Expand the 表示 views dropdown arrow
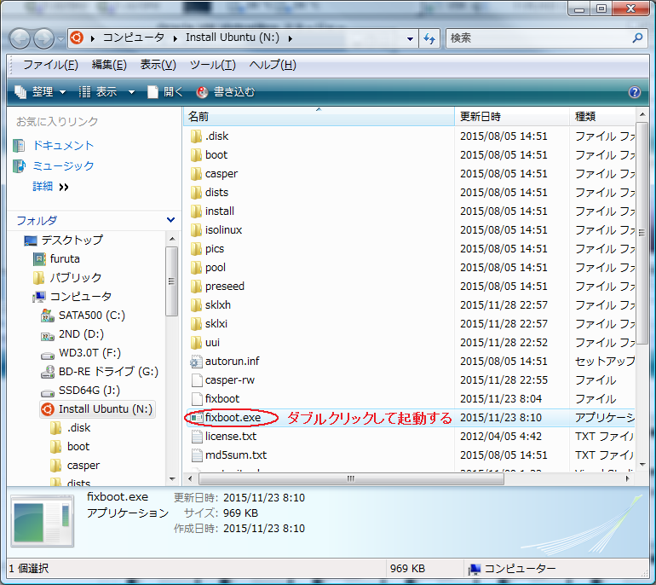Image resolution: width=656 pixels, height=585 pixels. click(x=131, y=92)
